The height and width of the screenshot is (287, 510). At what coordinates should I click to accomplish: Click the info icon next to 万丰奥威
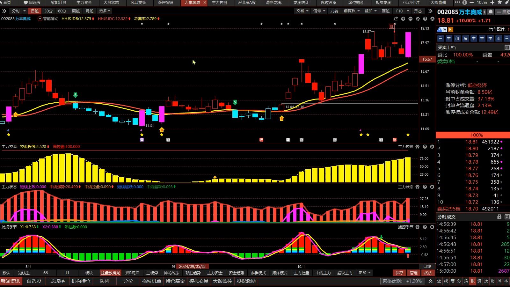coord(484,12)
